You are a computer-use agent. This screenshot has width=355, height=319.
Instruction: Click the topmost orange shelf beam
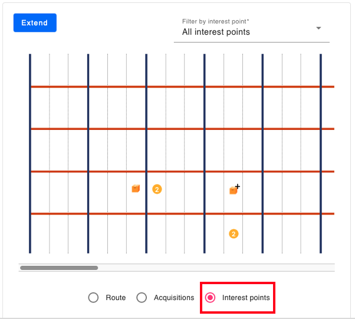click(x=182, y=87)
